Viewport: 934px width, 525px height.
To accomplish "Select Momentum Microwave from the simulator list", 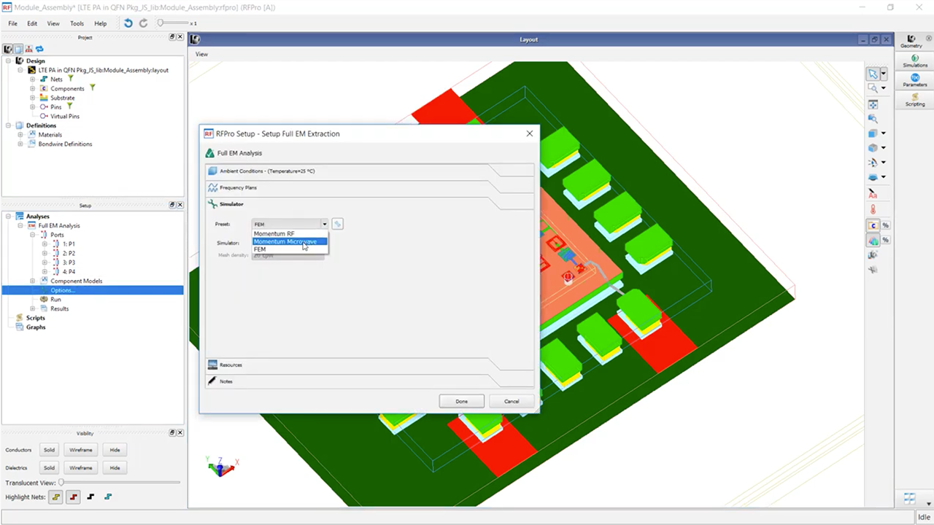I will (285, 241).
